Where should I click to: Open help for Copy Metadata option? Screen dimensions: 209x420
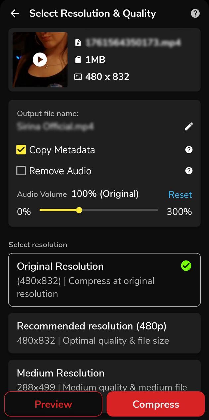point(189,150)
